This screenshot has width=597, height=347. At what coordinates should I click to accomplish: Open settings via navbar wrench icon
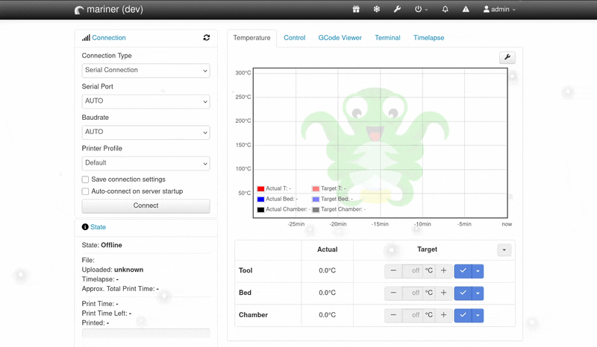pos(397,10)
